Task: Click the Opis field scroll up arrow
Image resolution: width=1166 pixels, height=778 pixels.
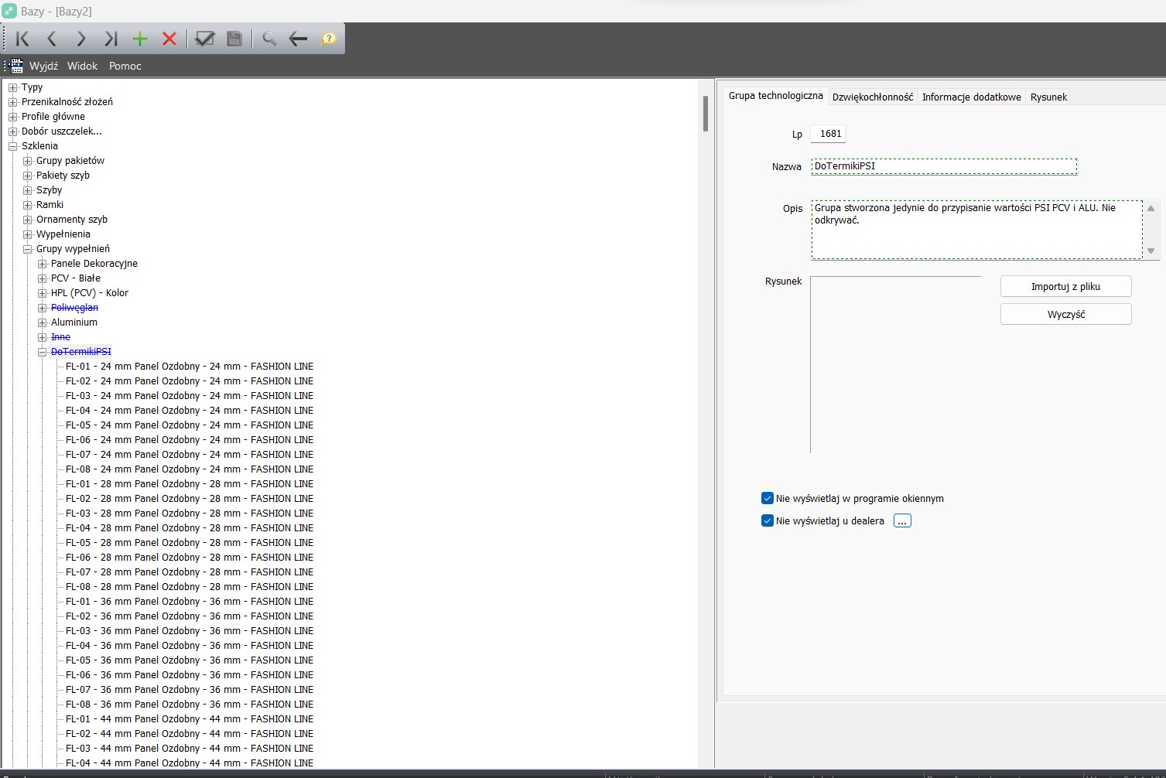Action: coord(1151,208)
